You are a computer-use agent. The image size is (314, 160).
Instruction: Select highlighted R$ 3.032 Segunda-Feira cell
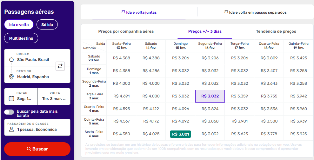point(210,96)
